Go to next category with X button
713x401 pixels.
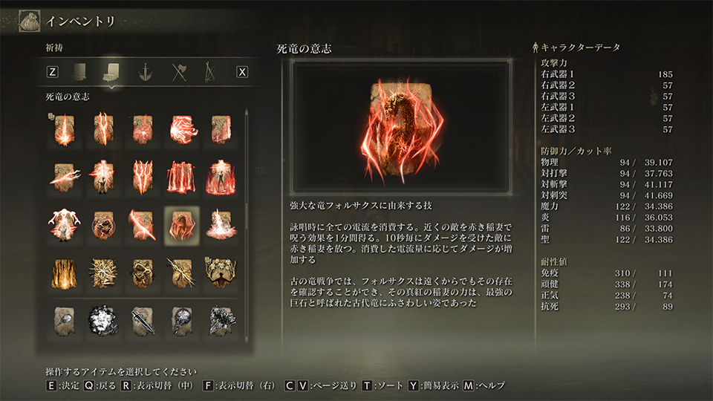(242, 72)
